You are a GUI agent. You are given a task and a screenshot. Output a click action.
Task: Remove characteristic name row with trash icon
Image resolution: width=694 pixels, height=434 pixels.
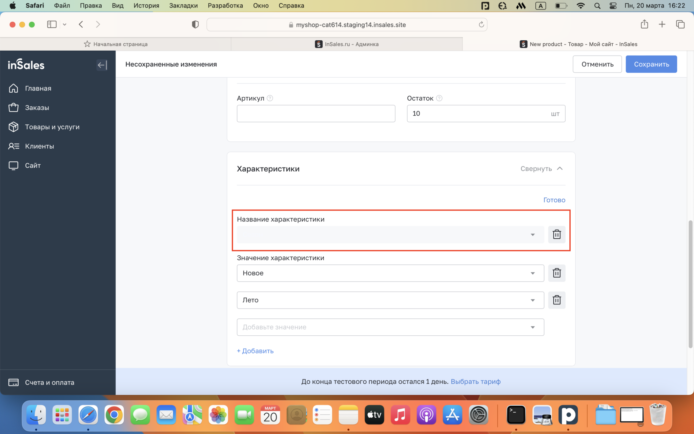pos(556,234)
